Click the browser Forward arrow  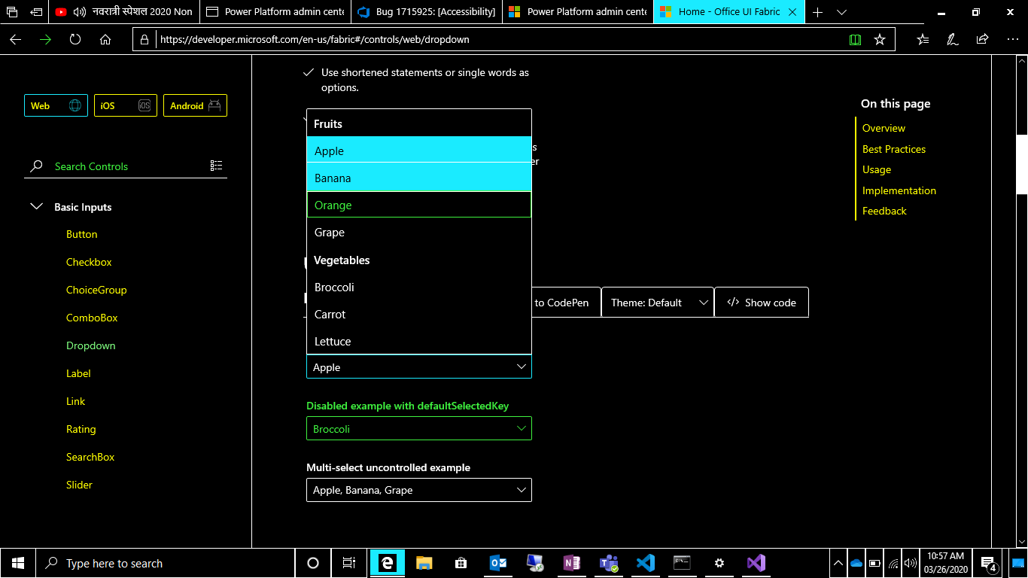point(45,39)
